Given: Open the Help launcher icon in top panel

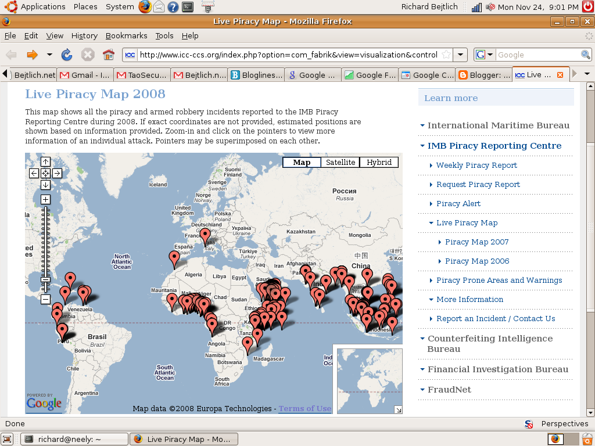Looking at the screenshot, I should pos(173,7).
